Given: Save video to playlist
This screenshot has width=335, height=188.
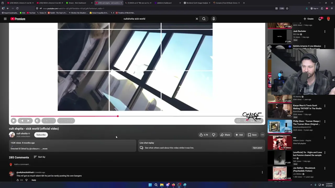Looking at the screenshot, I should tap(252, 135).
